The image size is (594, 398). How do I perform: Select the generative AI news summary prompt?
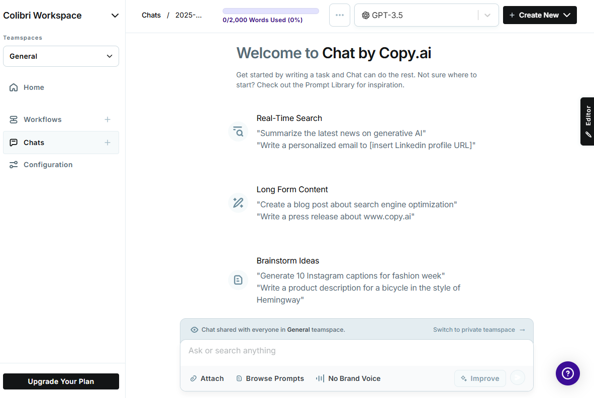(x=341, y=133)
